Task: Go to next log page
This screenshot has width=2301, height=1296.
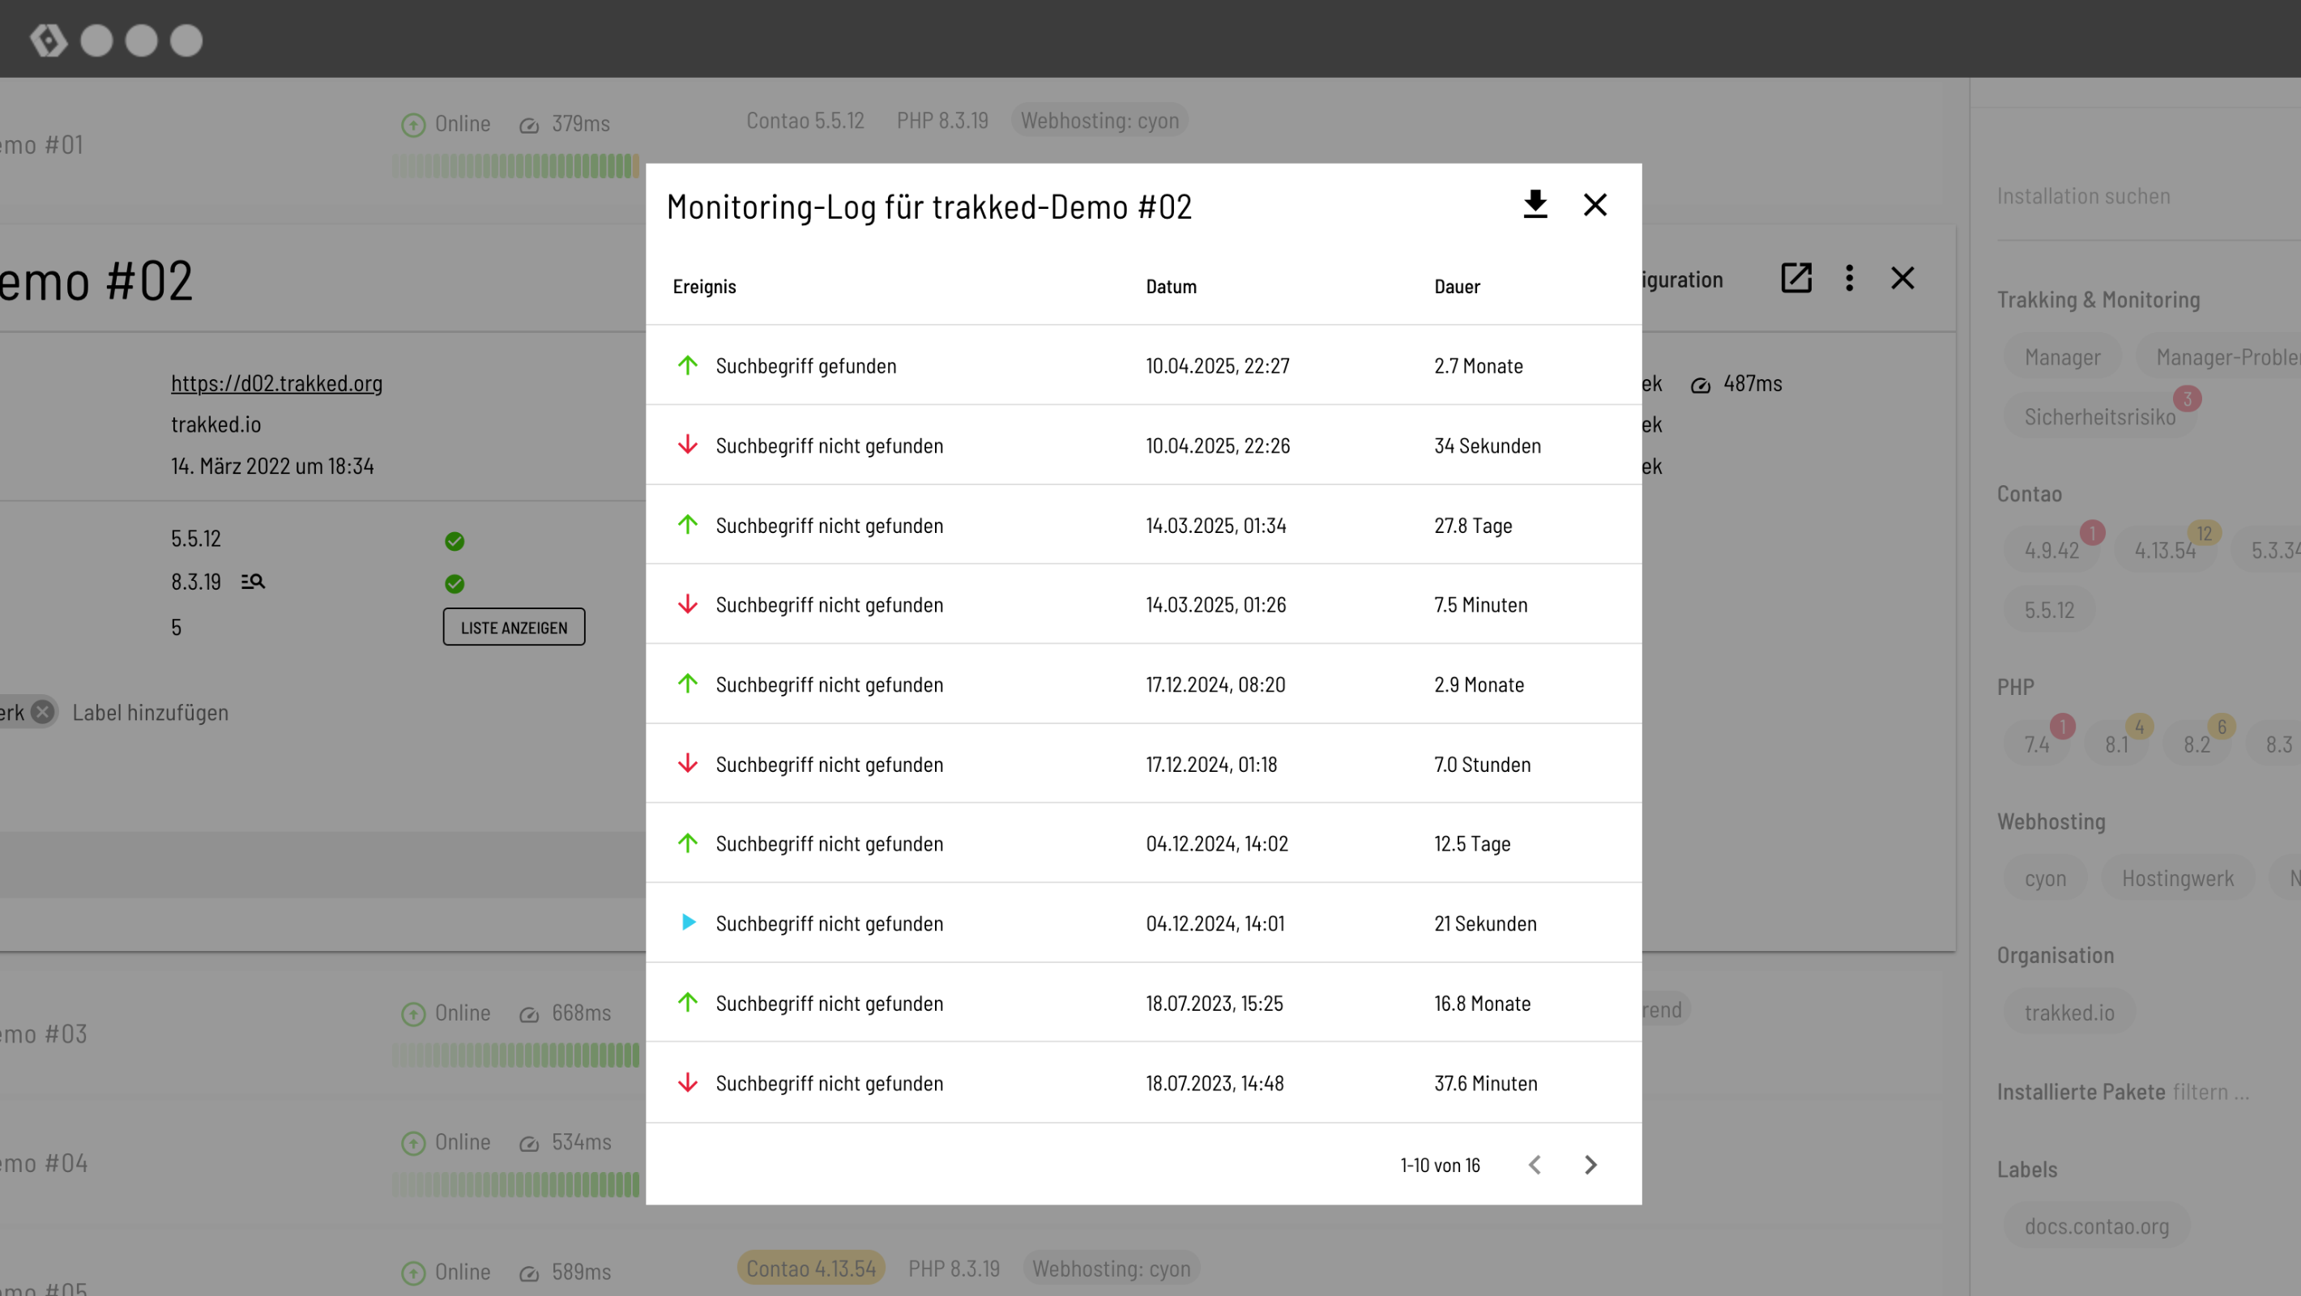Action: (x=1590, y=1165)
